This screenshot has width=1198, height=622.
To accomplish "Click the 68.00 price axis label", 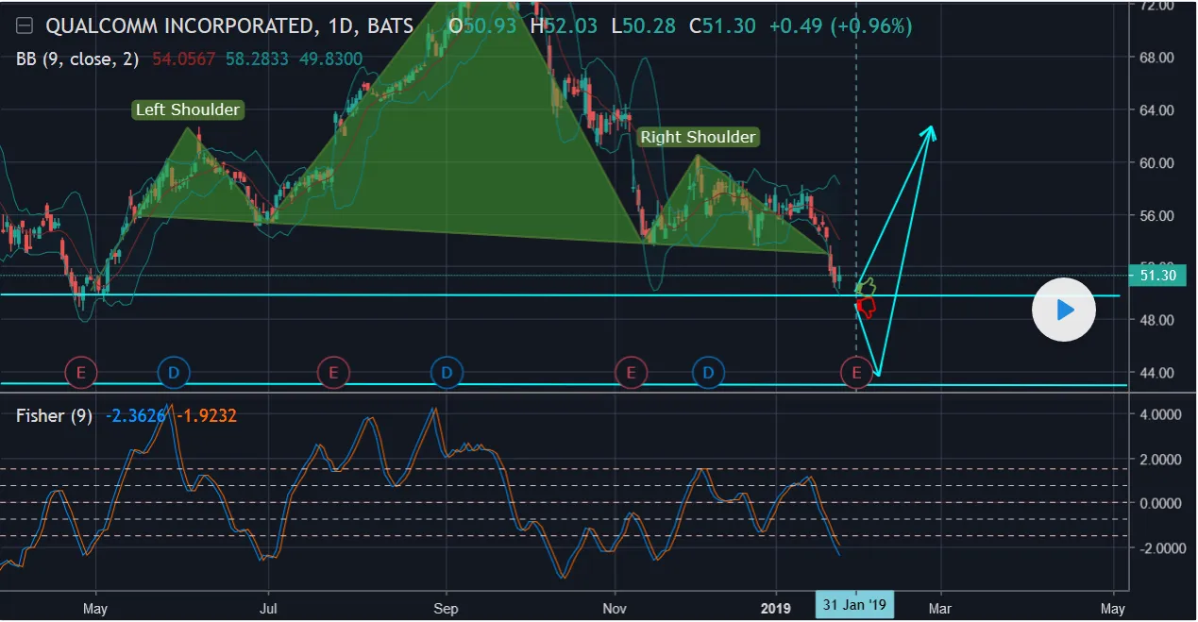I will [1156, 58].
